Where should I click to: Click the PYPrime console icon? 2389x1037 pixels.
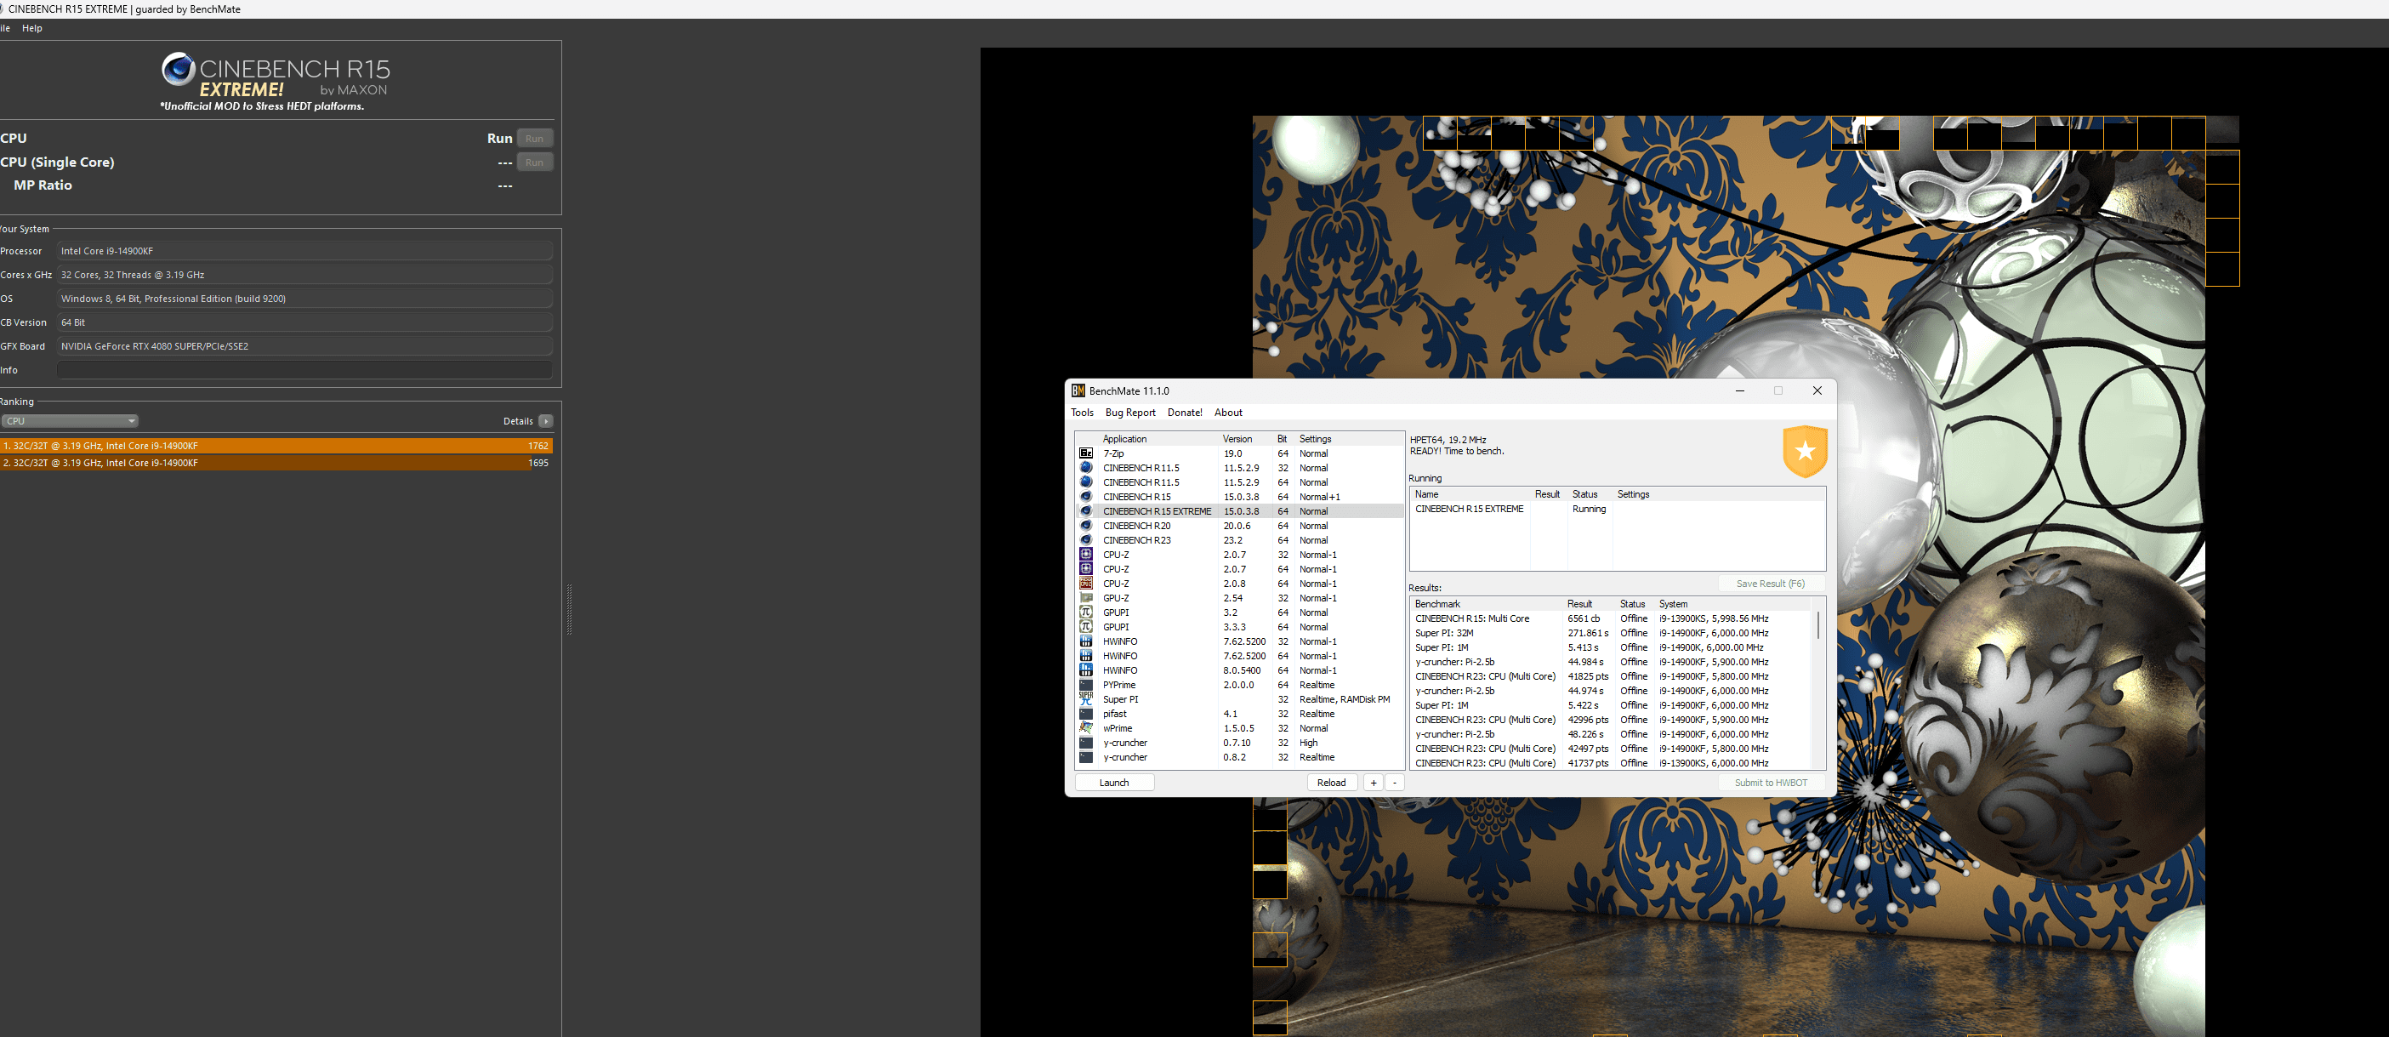[1086, 685]
